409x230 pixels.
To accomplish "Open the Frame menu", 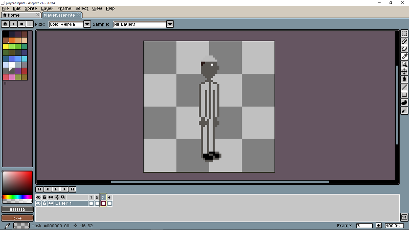I will pos(64,9).
